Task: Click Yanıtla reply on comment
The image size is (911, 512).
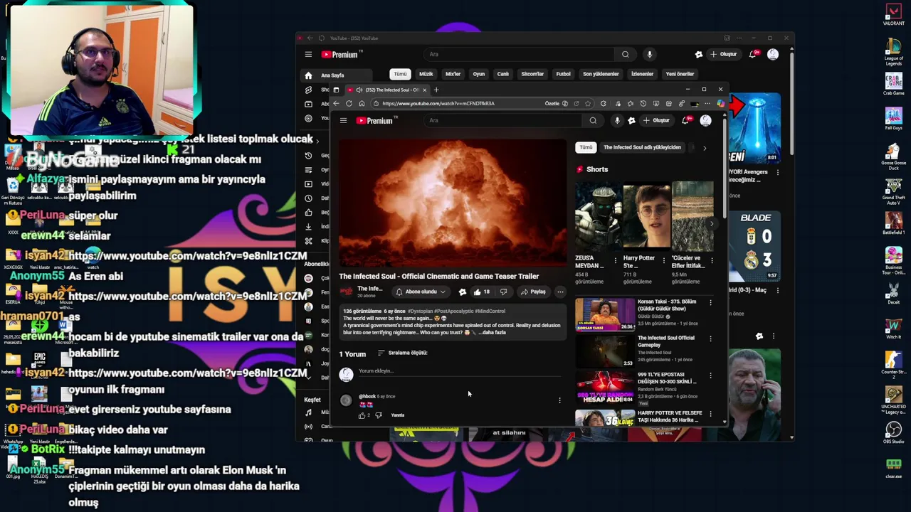Action: 398,415
